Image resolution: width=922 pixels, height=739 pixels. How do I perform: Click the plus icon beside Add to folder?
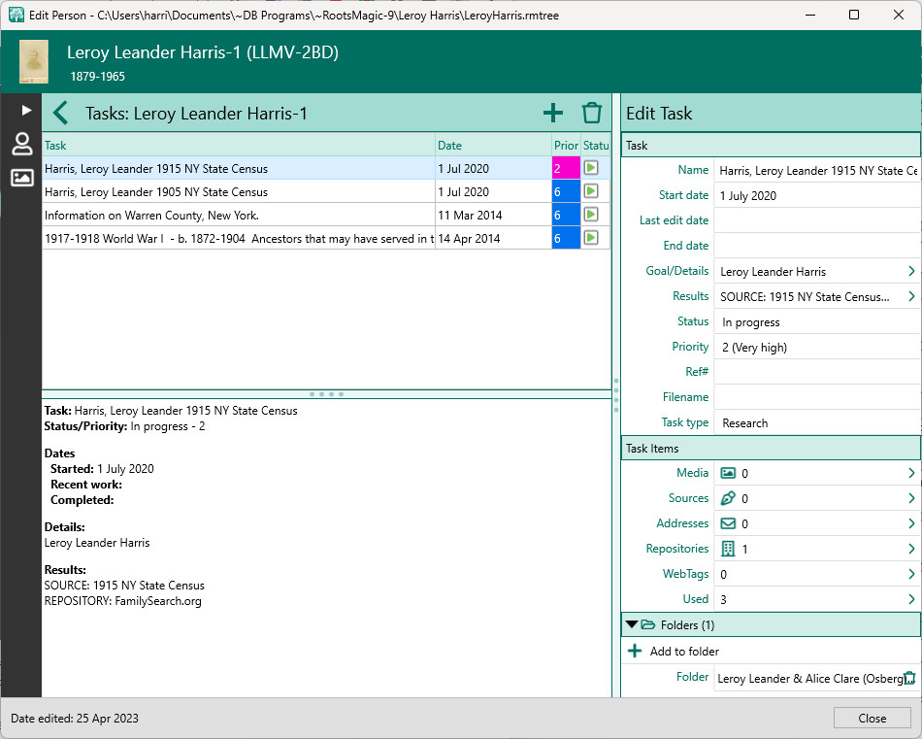pyautogui.click(x=635, y=652)
